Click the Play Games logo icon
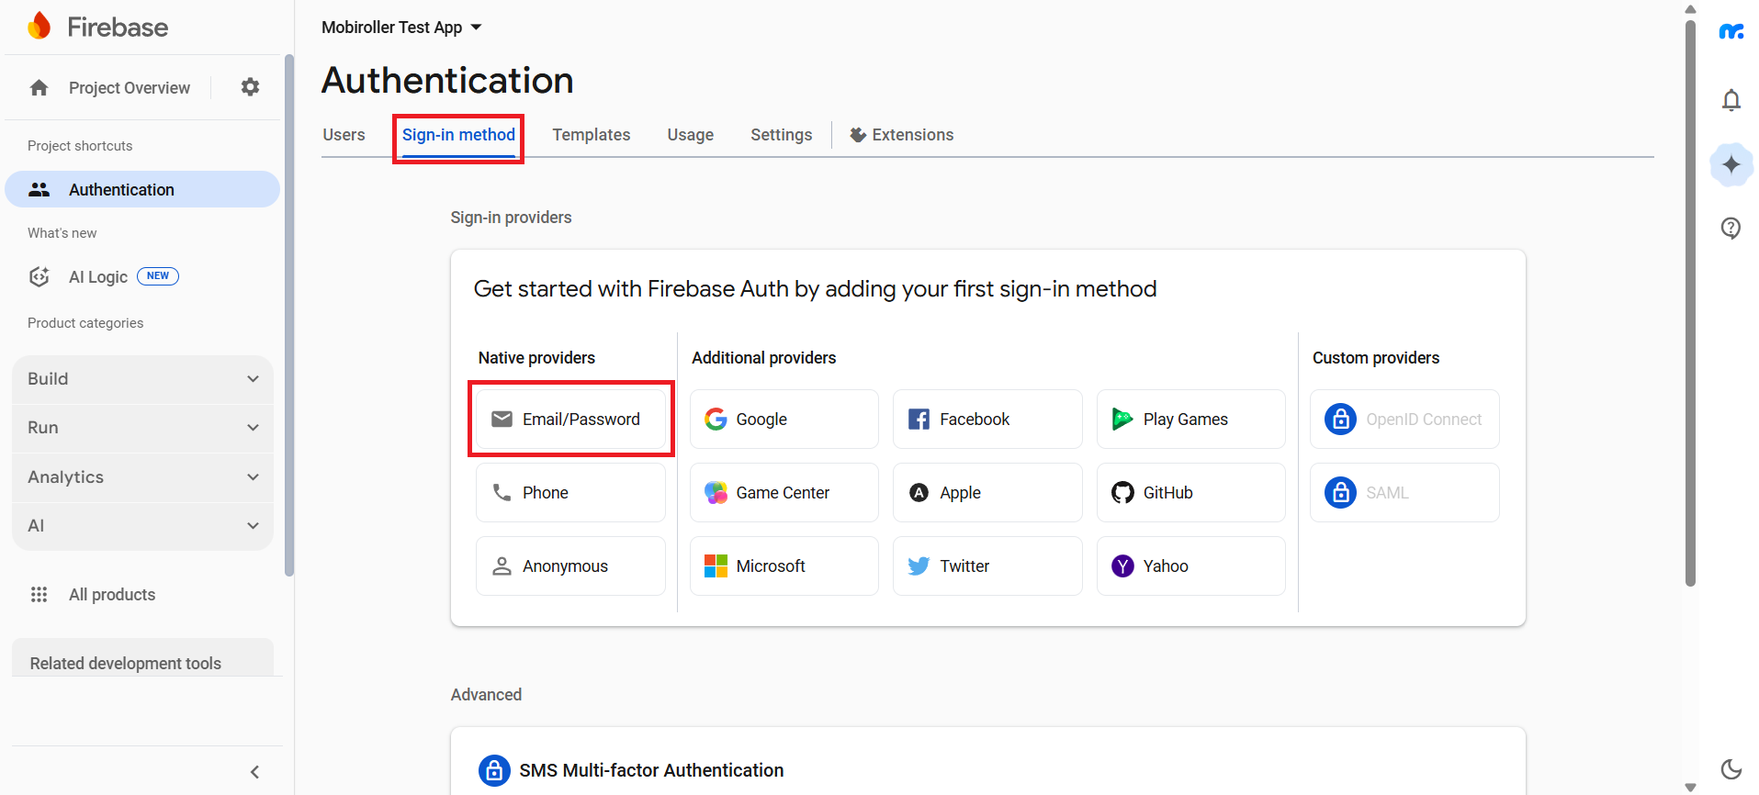Screen dimensions: 1759x795 point(1122,420)
